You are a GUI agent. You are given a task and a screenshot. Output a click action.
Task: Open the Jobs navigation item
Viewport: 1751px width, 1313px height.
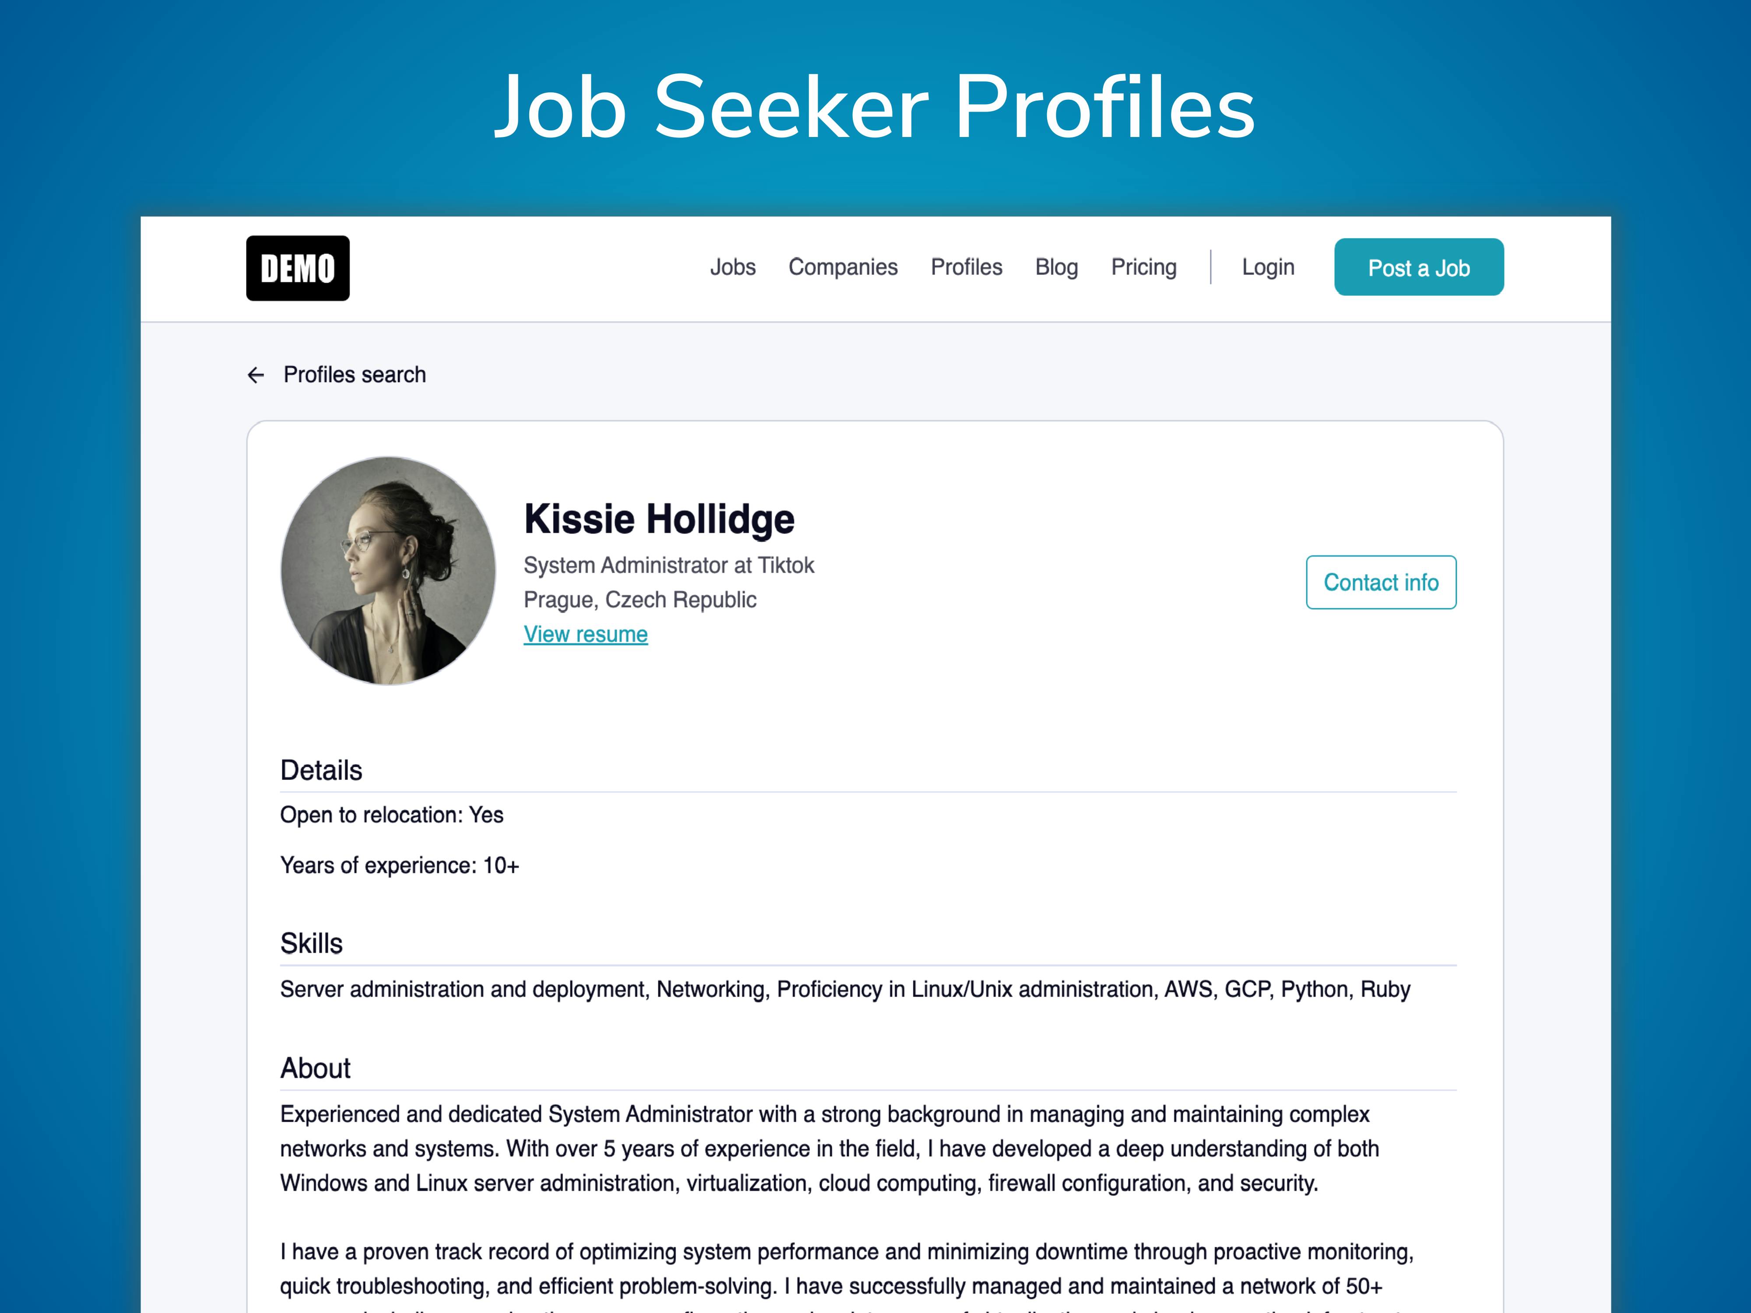732,267
